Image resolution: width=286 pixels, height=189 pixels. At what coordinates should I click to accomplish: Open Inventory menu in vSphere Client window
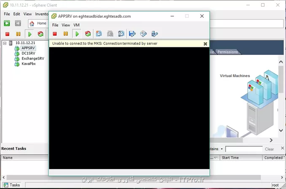(42, 14)
